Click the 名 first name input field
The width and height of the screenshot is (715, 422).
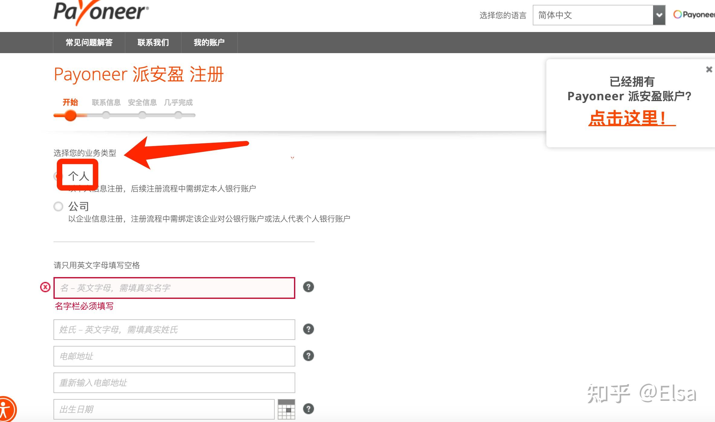click(174, 287)
